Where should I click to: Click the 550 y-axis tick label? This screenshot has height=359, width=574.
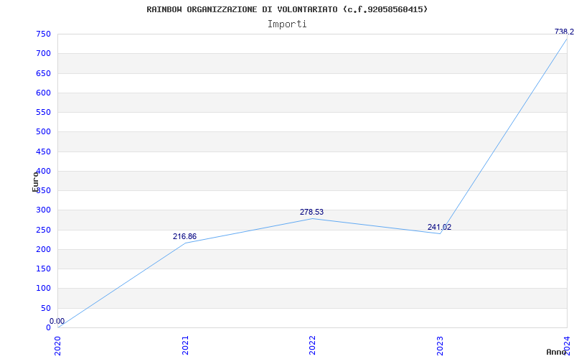[x=43, y=112]
